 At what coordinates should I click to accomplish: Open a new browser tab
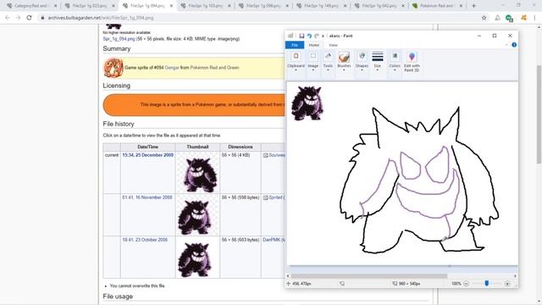pos(473,6)
